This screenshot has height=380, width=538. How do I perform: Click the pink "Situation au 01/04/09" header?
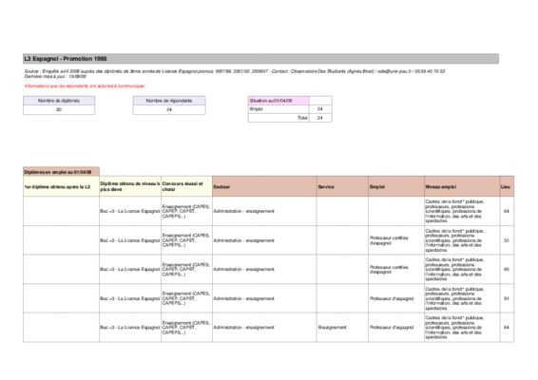point(279,101)
